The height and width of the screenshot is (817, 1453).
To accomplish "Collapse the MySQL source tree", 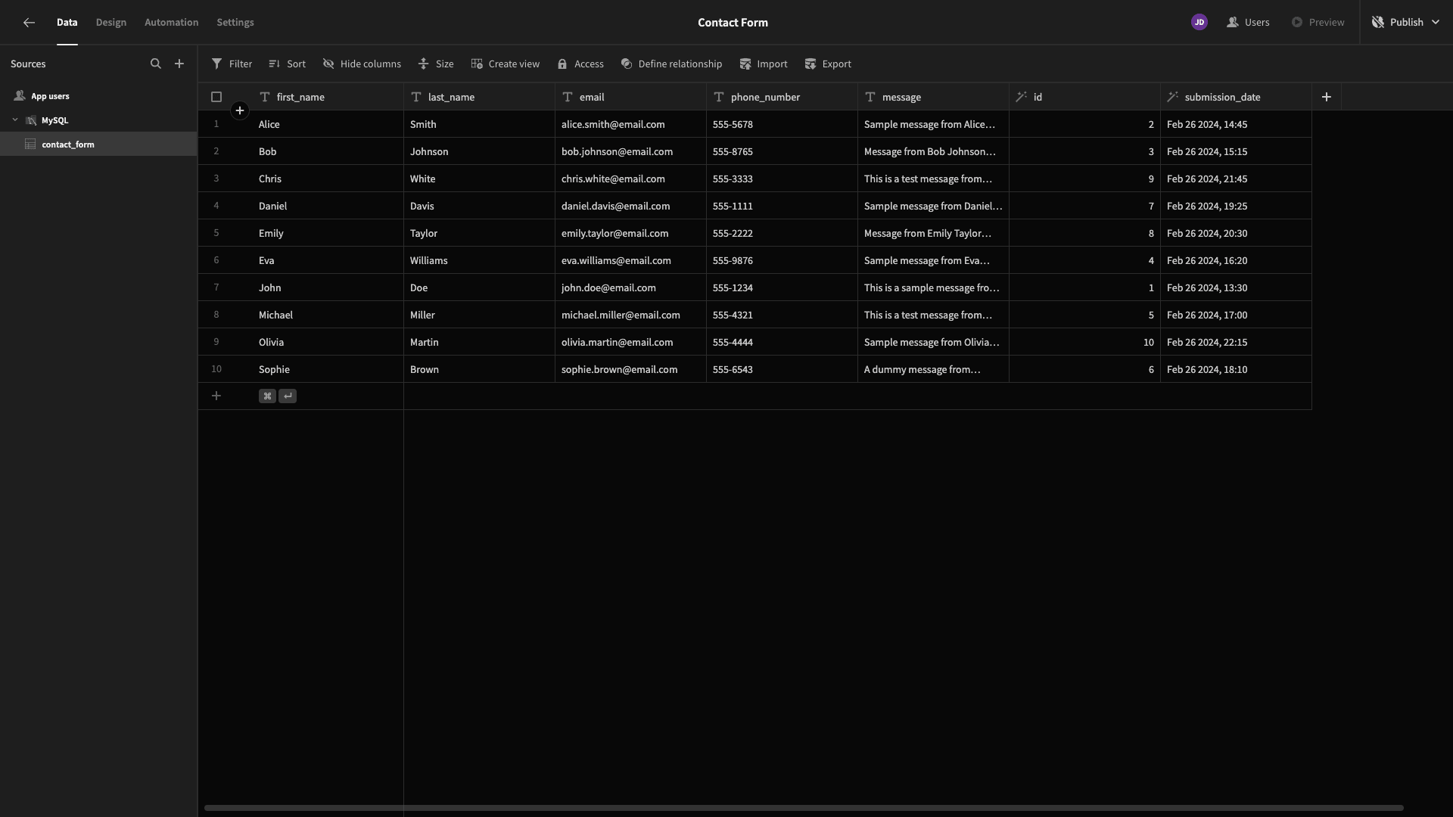I will [x=15, y=120].
